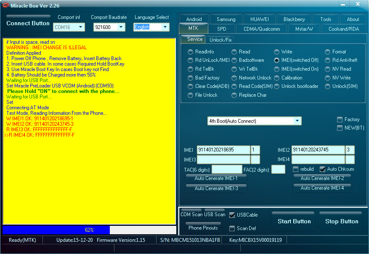The width and height of the screenshot is (369, 254).
Task: Pick the Format radio option
Action: pos(328,52)
